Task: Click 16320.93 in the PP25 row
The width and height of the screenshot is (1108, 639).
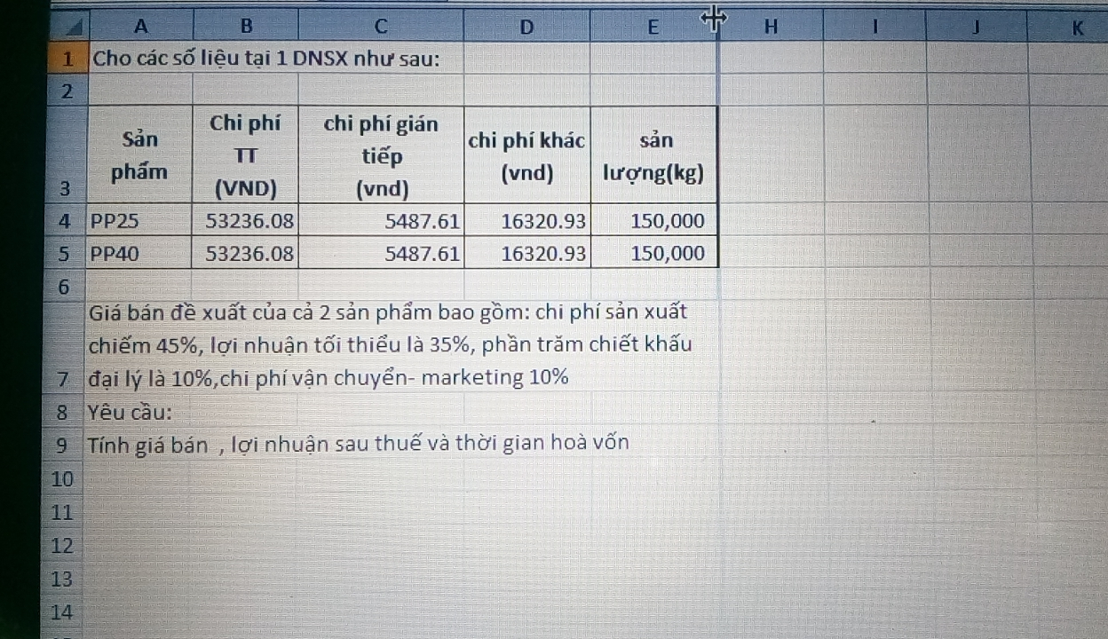Action: pyautogui.click(x=527, y=220)
